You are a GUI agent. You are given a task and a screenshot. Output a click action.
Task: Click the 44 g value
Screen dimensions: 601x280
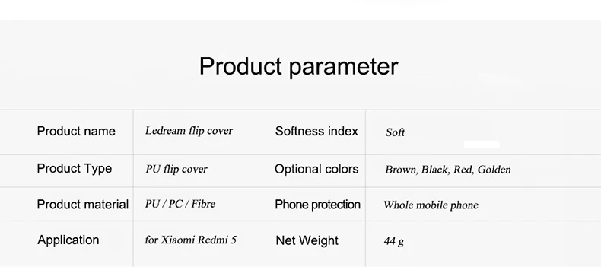[x=393, y=242]
